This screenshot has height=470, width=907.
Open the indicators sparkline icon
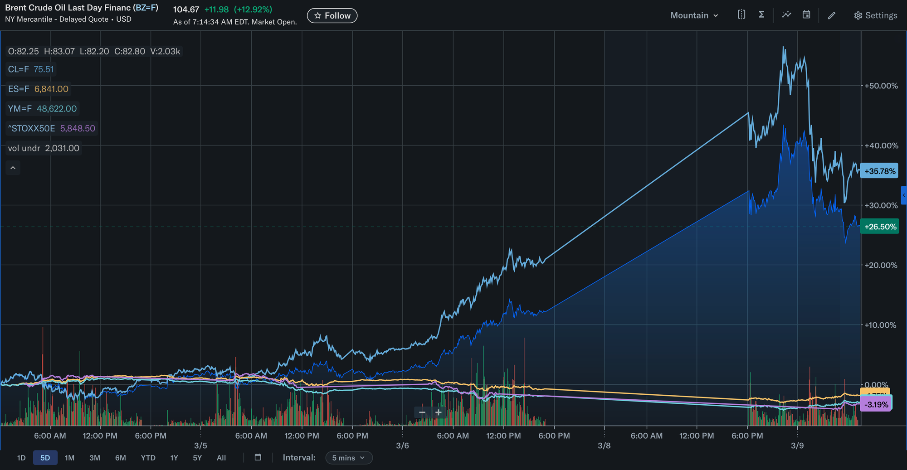[x=786, y=15]
